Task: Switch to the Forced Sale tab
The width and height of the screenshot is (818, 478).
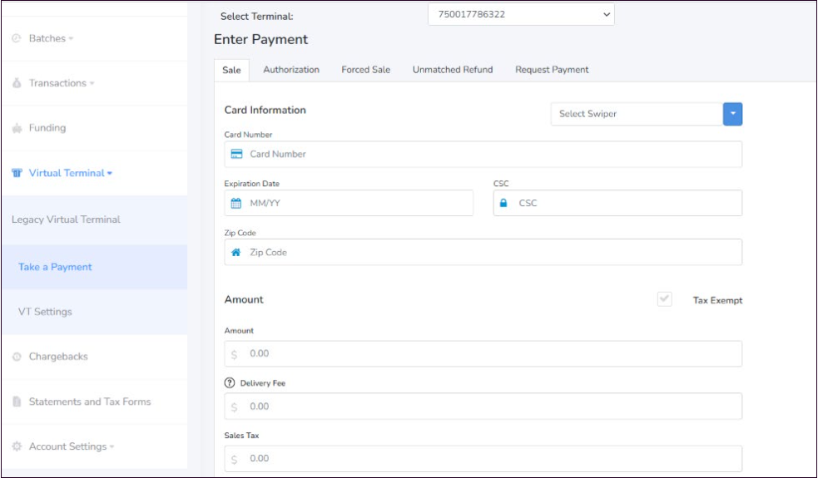Action: coord(365,70)
